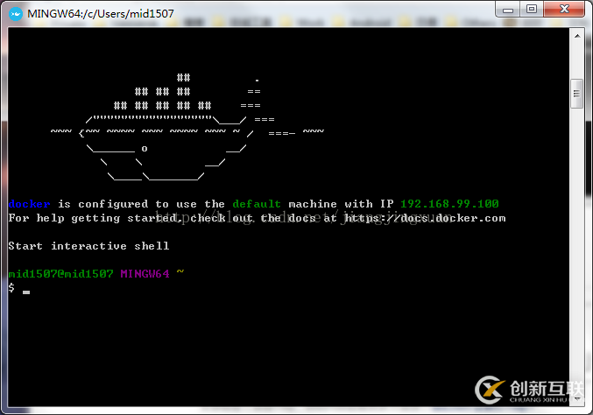Image resolution: width=593 pixels, height=415 pixels.
Task: Click the green IP address 192.168.99.100
Action: [x=449, y=204]
